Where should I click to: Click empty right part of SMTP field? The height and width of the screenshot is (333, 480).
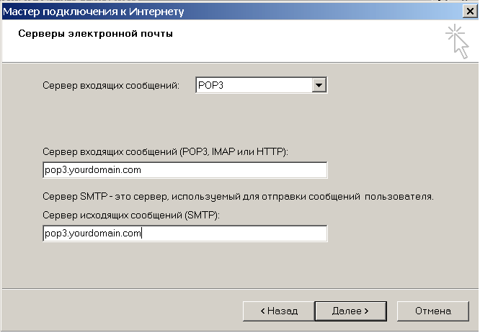click(x=274, y=234)
